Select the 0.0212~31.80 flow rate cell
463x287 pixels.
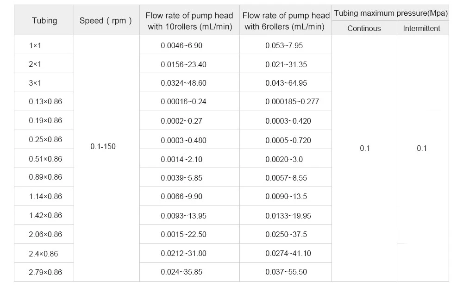pyautogui.click(x=189, y=253)
